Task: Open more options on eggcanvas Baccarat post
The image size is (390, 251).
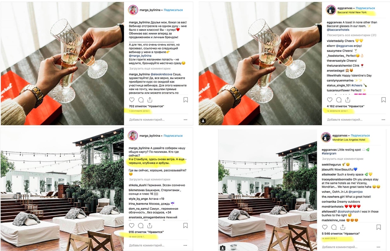Action: 383,120
